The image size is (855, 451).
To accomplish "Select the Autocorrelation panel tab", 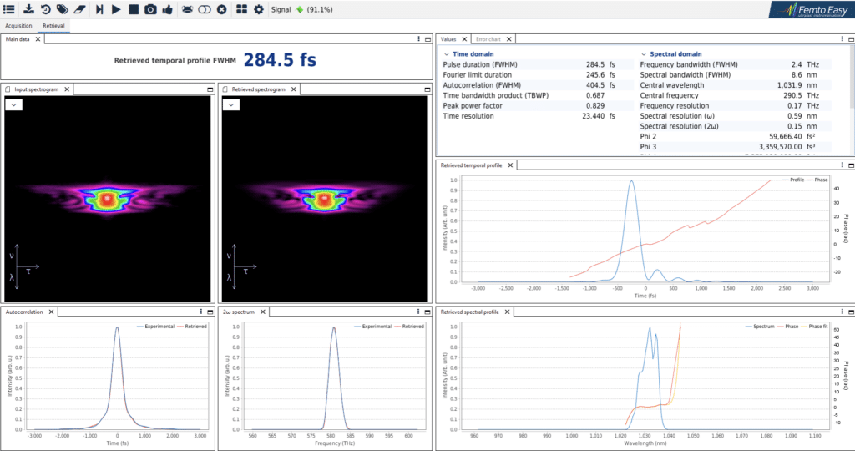I will tap(24, 312).
